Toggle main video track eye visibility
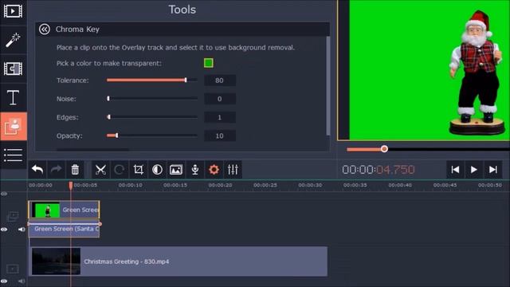 tap(4, 281)
